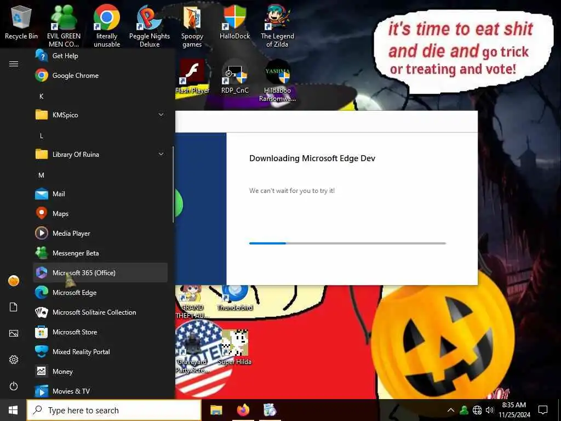
Task: Open the Recycle Bin desktop icon
Action: click(21, 22)
